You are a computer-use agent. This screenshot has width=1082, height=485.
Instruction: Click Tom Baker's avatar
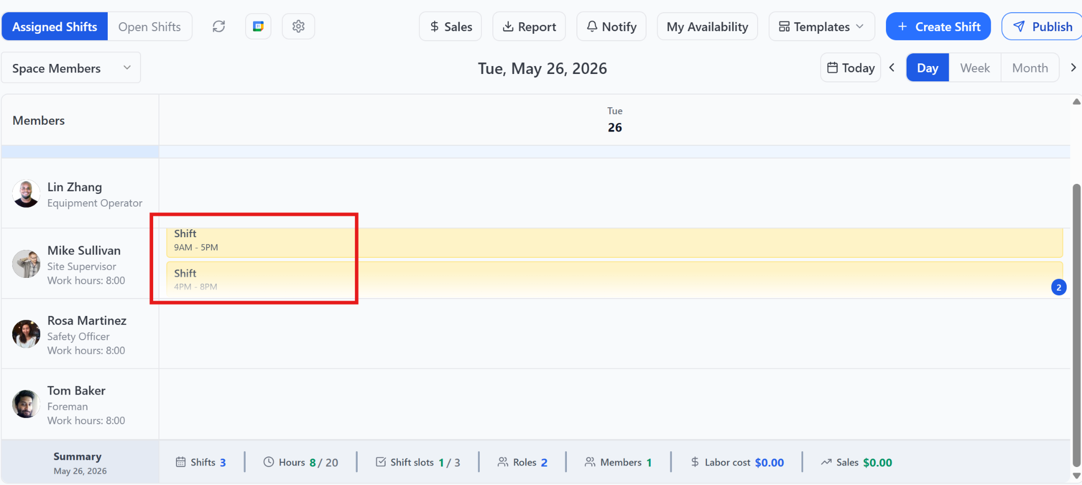(x=26, y=404)
